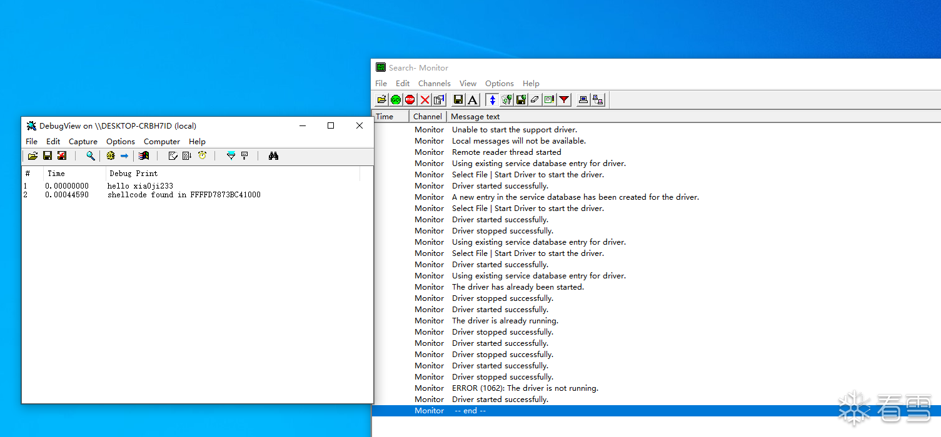Click the binoculars Find icon in DebugView
The width and height of the screenshot is (941, 437).
[x=273, y=155]
